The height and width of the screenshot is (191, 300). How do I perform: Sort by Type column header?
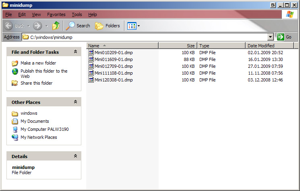tap(221, 46)
